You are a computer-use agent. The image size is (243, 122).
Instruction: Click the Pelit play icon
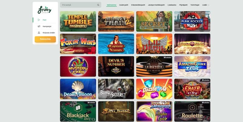[x=39, y=20]
